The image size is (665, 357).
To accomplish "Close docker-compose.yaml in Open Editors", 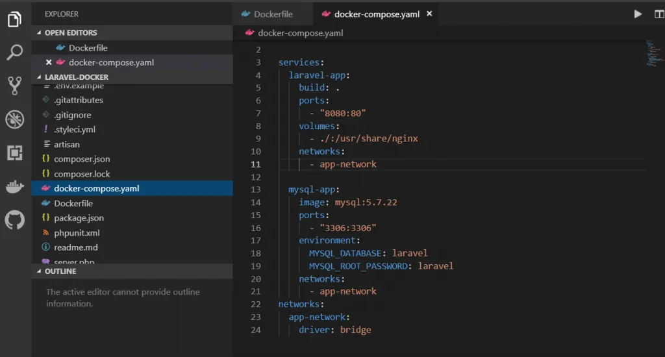I will pos(49,62).
